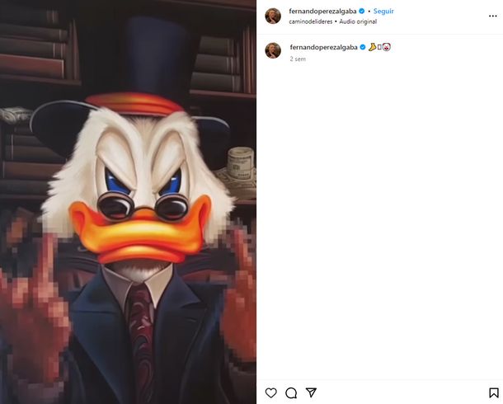Open the comment speech bubble icon
This screenshot has width=503, height=404.
(x=291, y=392)
